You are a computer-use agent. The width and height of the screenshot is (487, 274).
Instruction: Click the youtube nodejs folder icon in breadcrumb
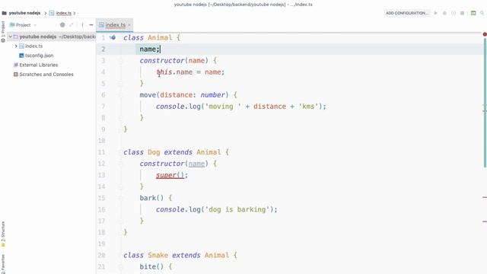[x=4, y=13]
